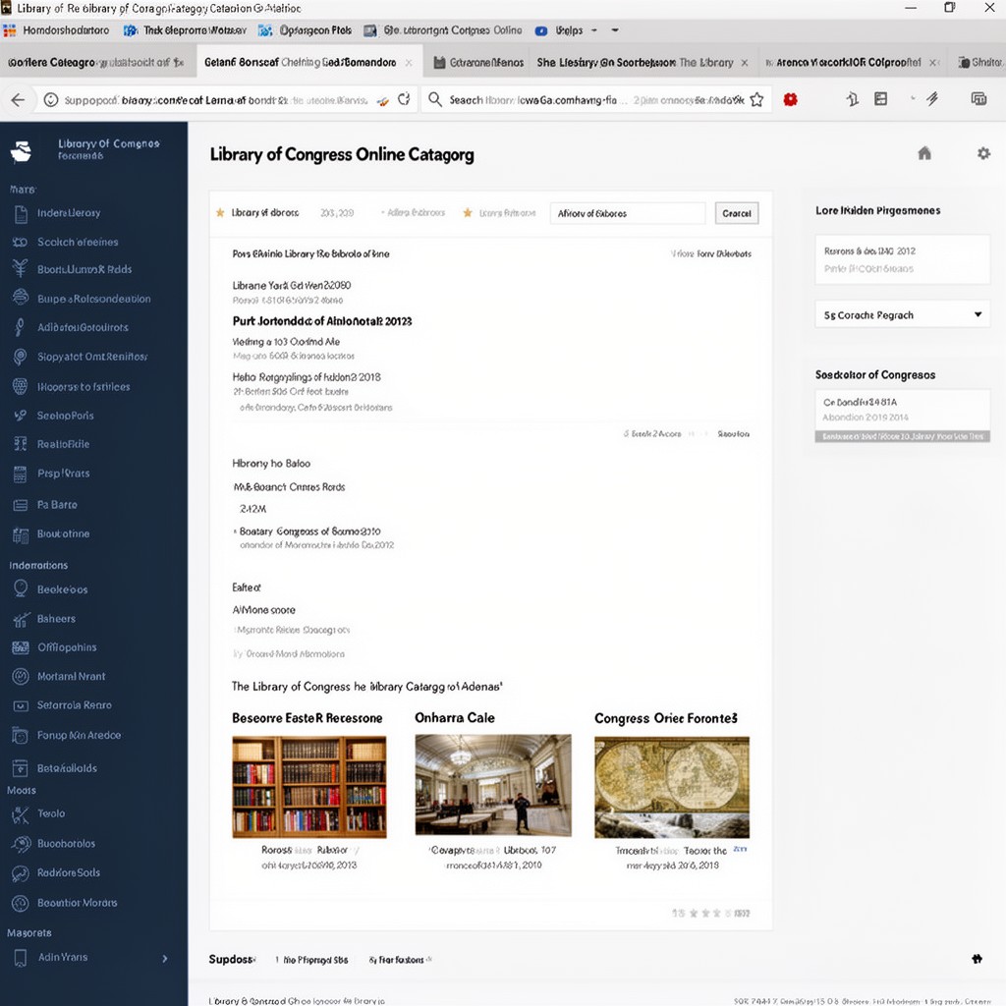Open the Uelps bookmark menu

coord(566,30)
